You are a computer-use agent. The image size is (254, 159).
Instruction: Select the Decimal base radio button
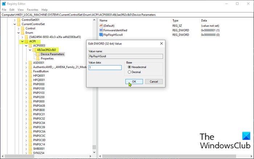[x=129, y=72]
